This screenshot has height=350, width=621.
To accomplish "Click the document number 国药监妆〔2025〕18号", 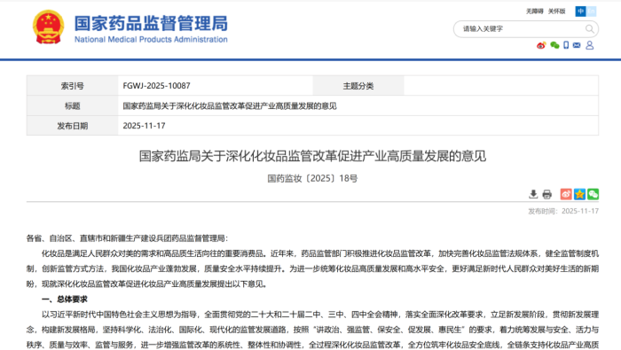I will pyautogui.click(x=312, y=178).
